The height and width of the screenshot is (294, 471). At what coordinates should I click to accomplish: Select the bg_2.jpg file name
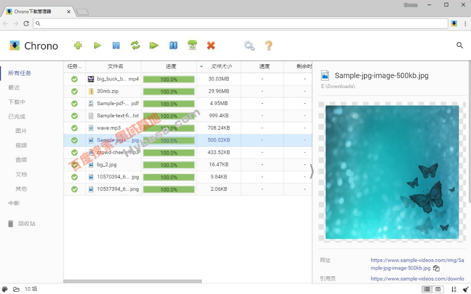[x=106, y=165]
